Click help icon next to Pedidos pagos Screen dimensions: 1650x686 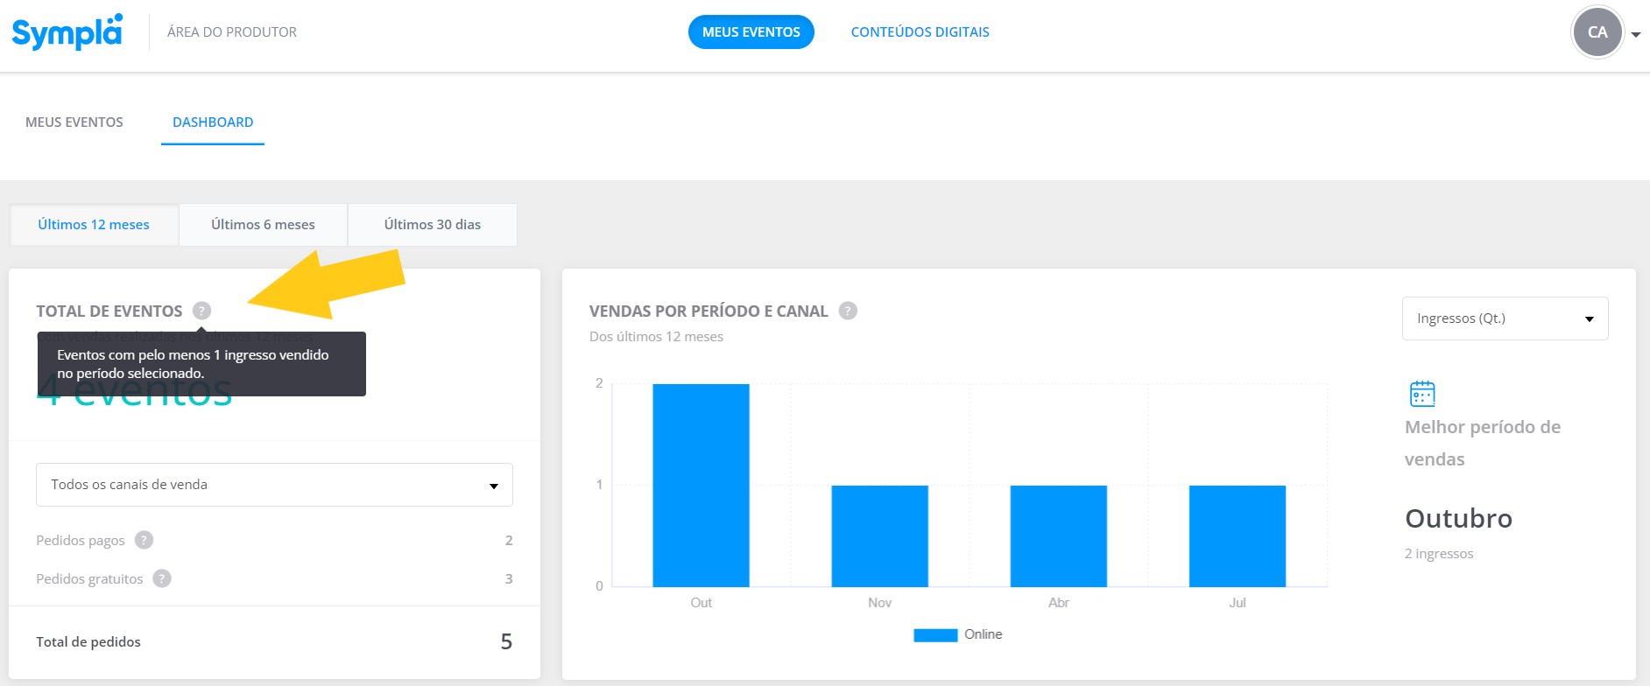[x=145, y=540]
